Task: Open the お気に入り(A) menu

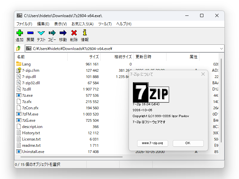Action: [82, 24]
